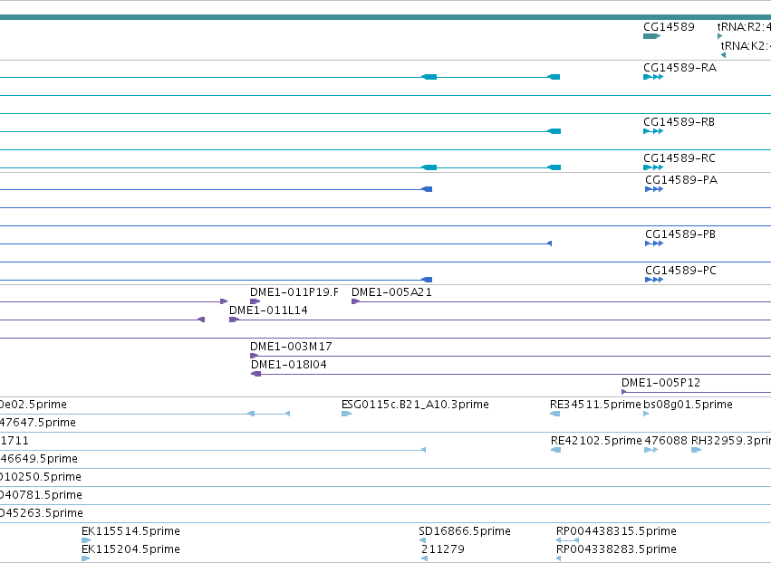Select the CG14589-RC triple-arrow transcript glyph
This screenshot has width=771, height=563.
pyautogui.click(x=653, y=167)
